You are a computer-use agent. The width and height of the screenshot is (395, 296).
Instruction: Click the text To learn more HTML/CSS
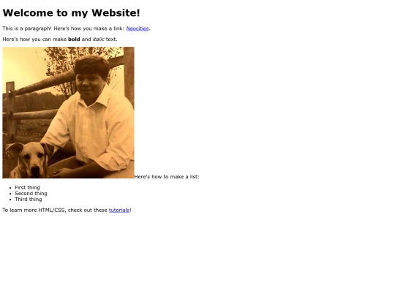(x=34, y=210)
